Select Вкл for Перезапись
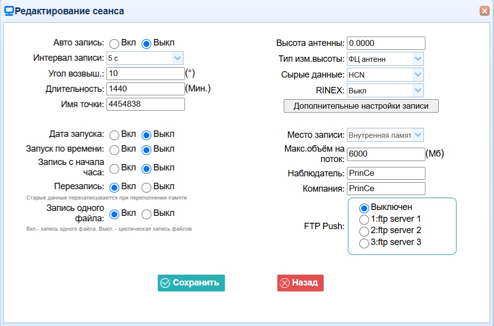 click(x=114, y=187)
